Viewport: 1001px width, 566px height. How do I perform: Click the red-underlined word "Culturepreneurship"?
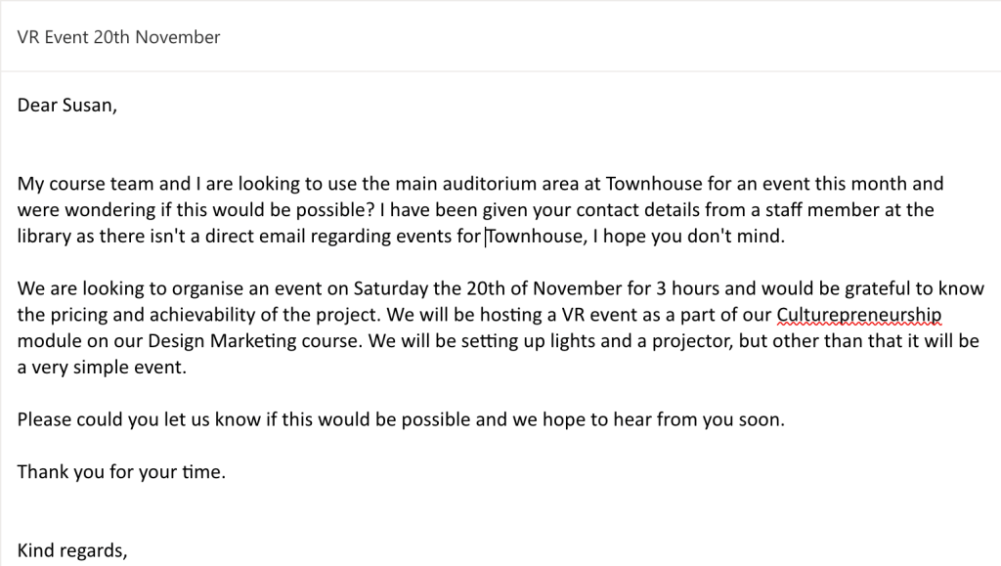(x=859, y=315)
